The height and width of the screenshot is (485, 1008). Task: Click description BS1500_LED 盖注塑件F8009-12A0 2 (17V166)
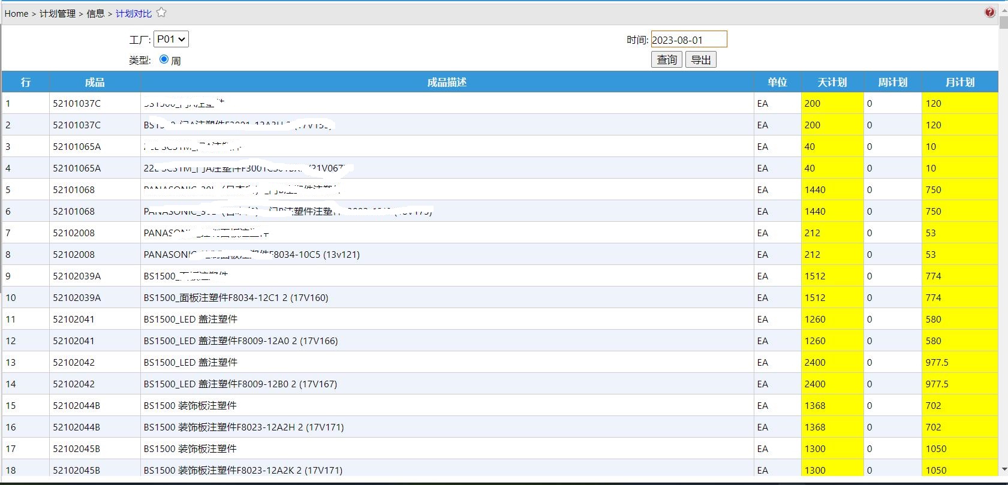240,341
